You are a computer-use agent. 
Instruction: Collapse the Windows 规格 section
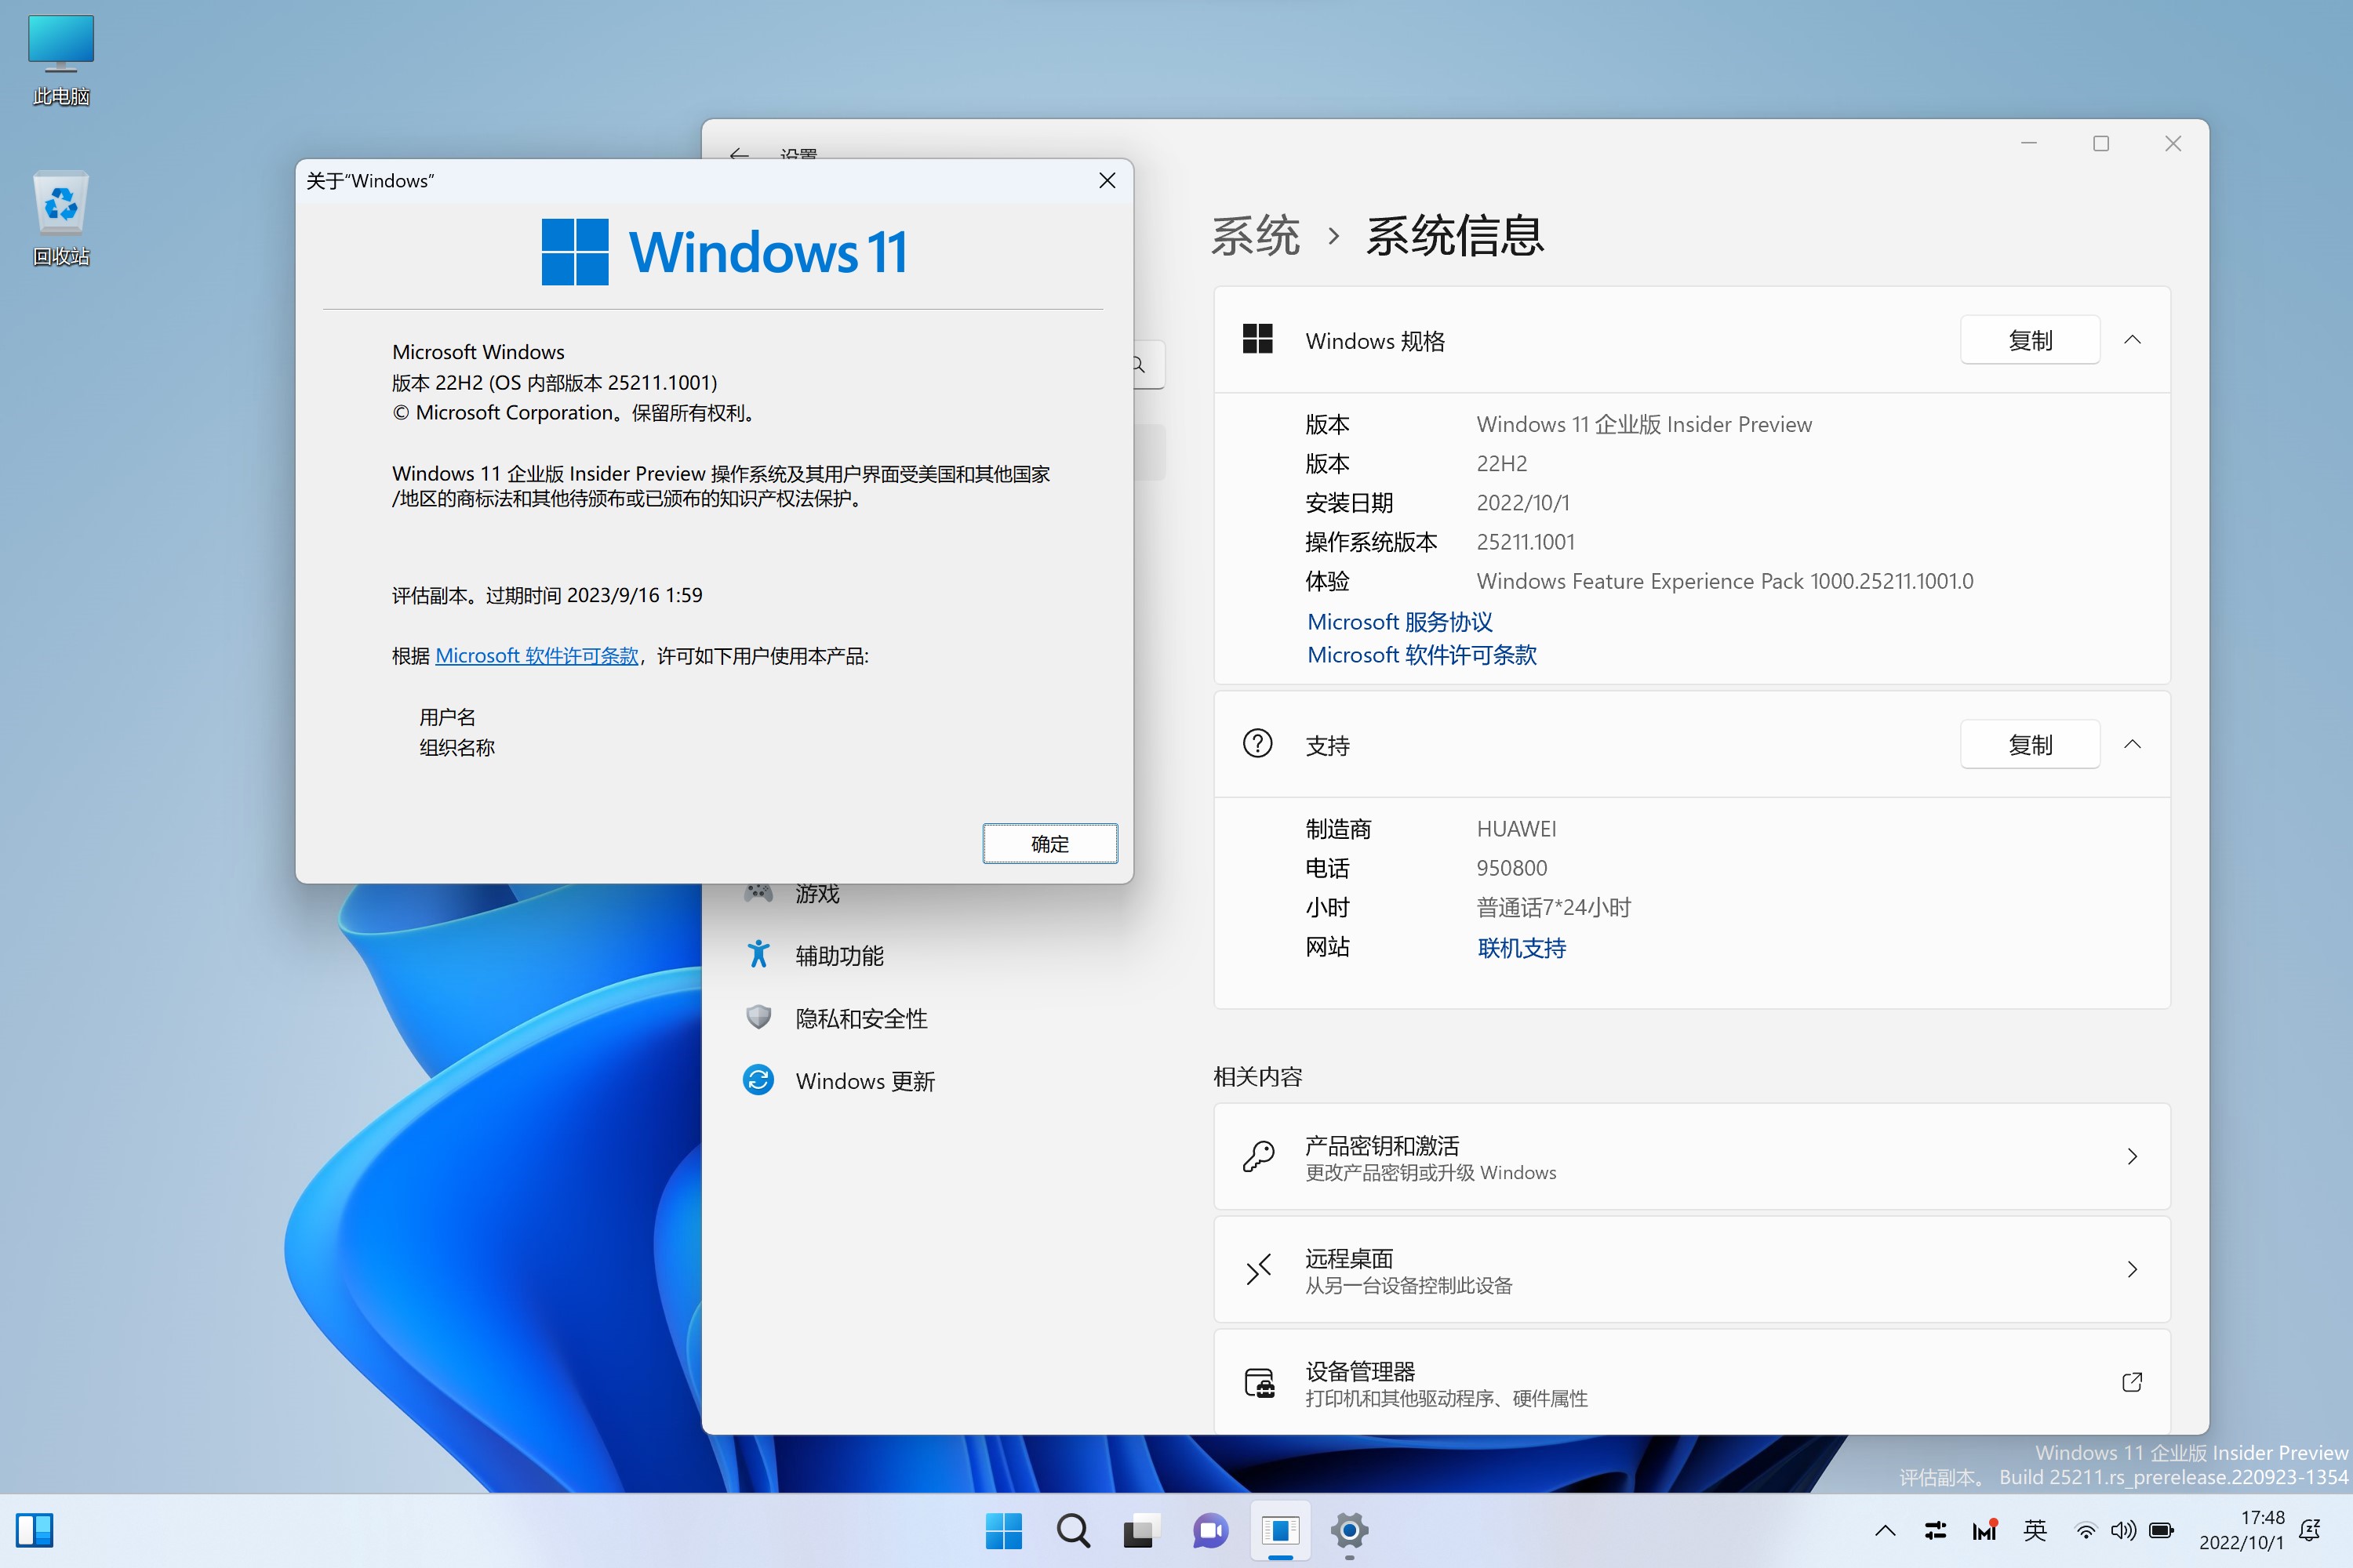coord(2132,340)
